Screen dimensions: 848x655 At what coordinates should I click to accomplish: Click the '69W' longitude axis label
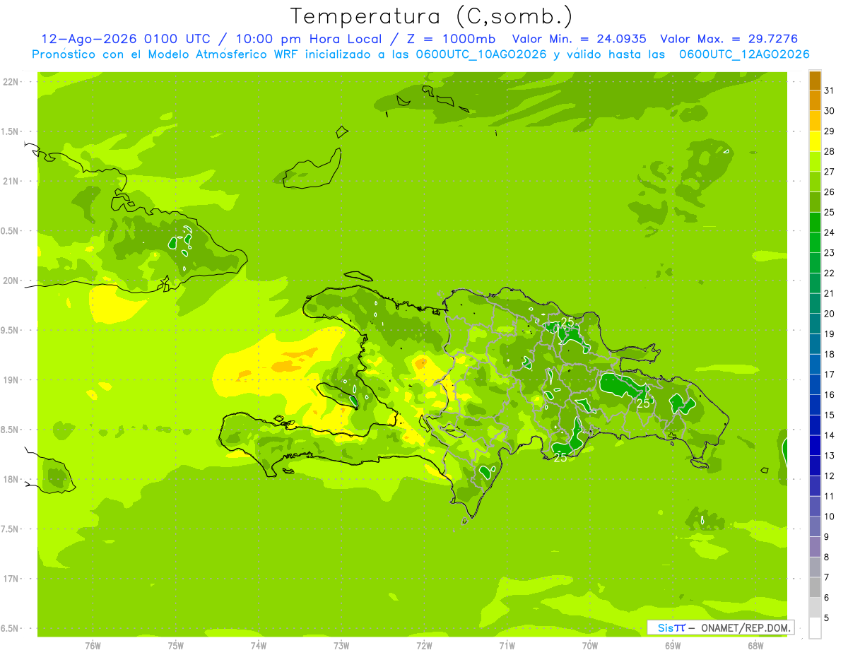pos(673,646)
